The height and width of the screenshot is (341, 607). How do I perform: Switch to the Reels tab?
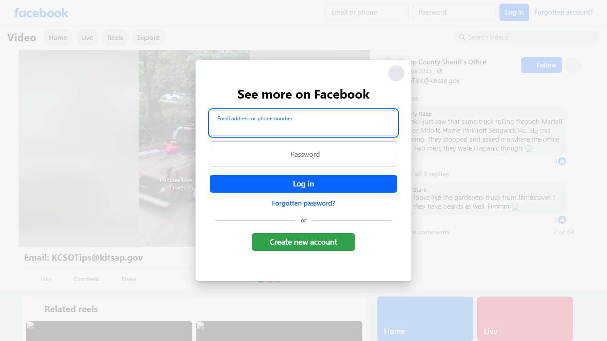[x=115, y=38]
